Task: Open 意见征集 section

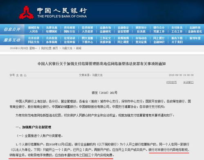Action: tap(141, 42)
